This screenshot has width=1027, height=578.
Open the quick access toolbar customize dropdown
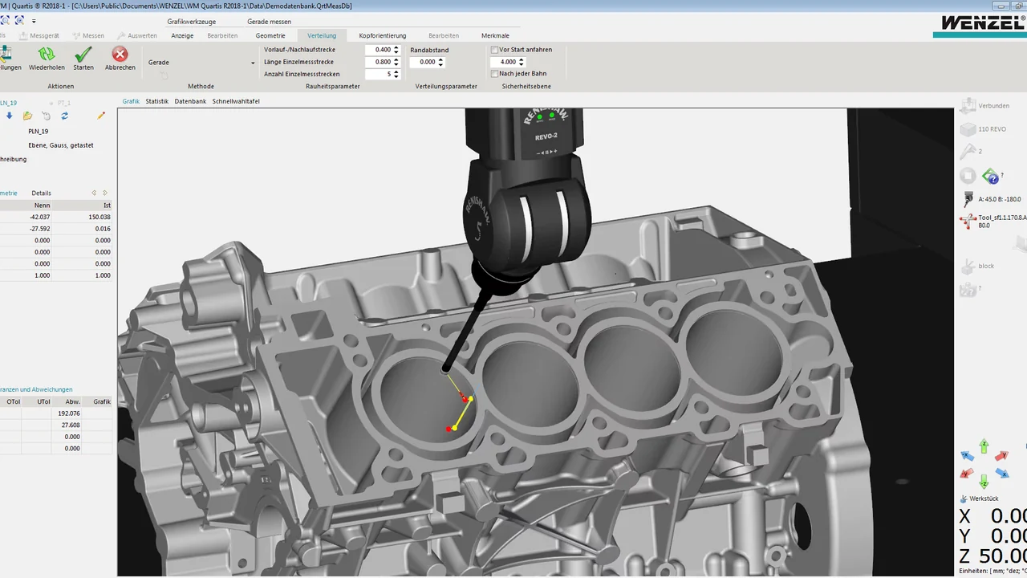pos(34,21)
